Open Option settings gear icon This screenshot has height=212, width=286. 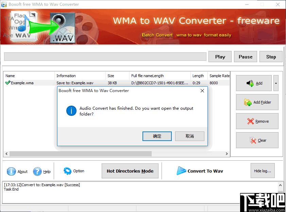(67, 171)
